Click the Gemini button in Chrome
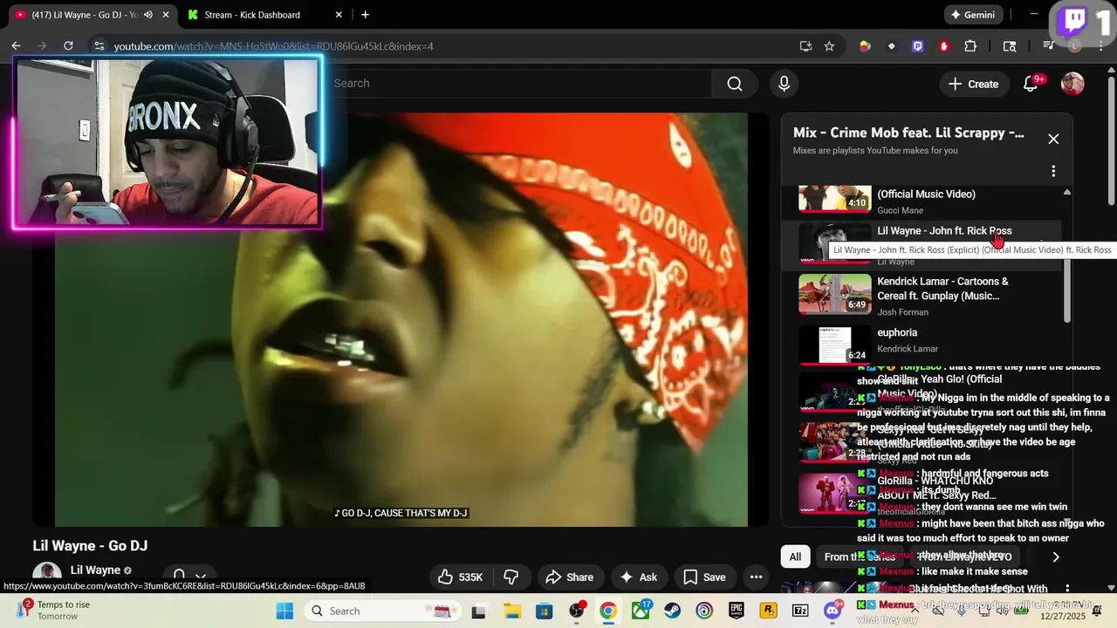This screenshot has height=628, width=1117. coord(973,15)
